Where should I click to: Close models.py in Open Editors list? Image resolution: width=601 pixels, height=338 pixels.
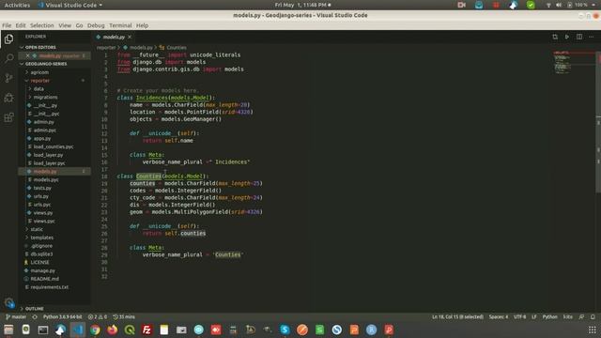[x=27, y=56]
